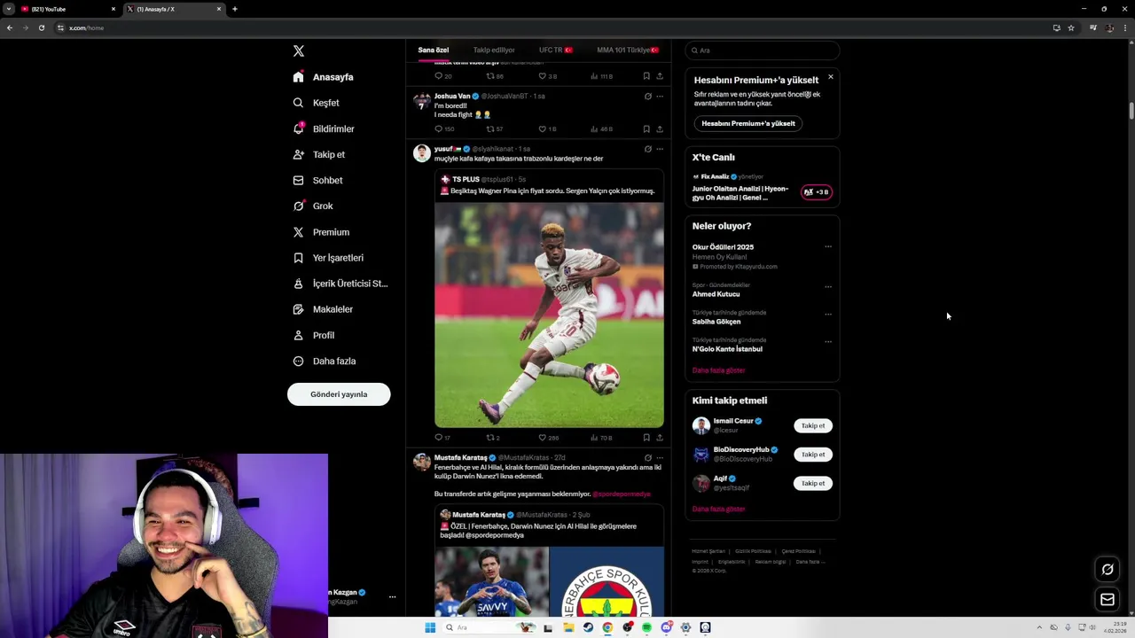Close the Premium+ upgrade card
The height and width of the screenshot is (638, 1135).
(830, 77)
